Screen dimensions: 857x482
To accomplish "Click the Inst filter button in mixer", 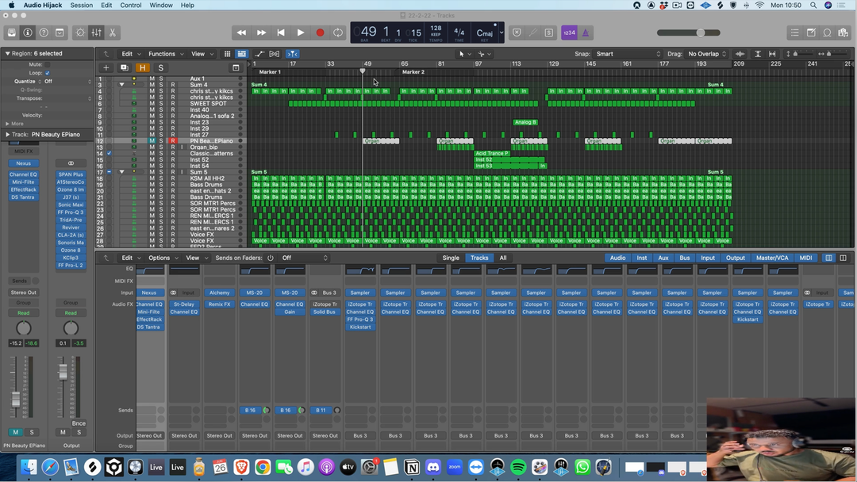I will click(642, 258).
